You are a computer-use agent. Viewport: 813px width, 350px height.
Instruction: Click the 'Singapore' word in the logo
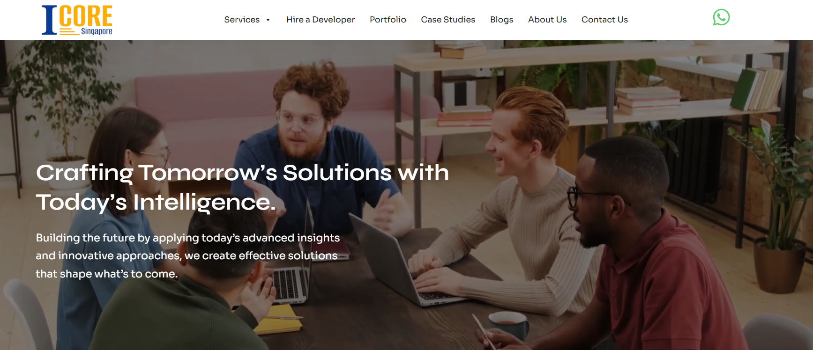point(97,31)
